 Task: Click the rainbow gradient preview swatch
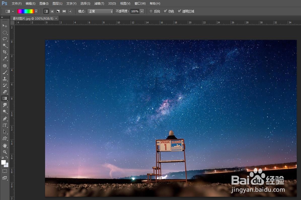pyautogui.click(x=26, y=11)
